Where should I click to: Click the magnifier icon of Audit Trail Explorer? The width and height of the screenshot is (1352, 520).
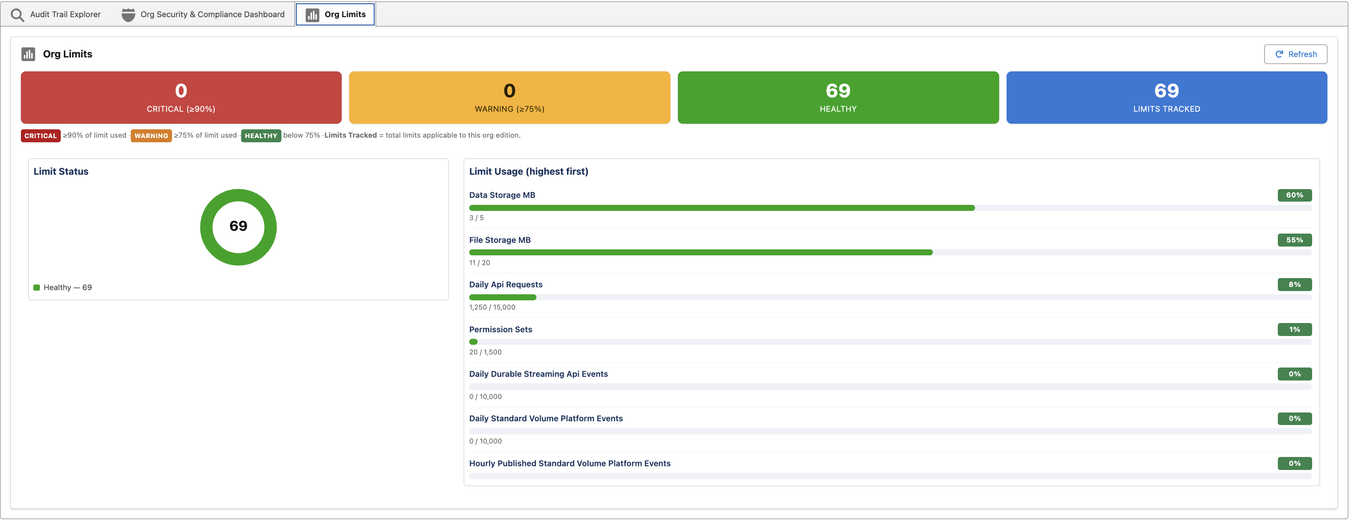coord(17,15)
